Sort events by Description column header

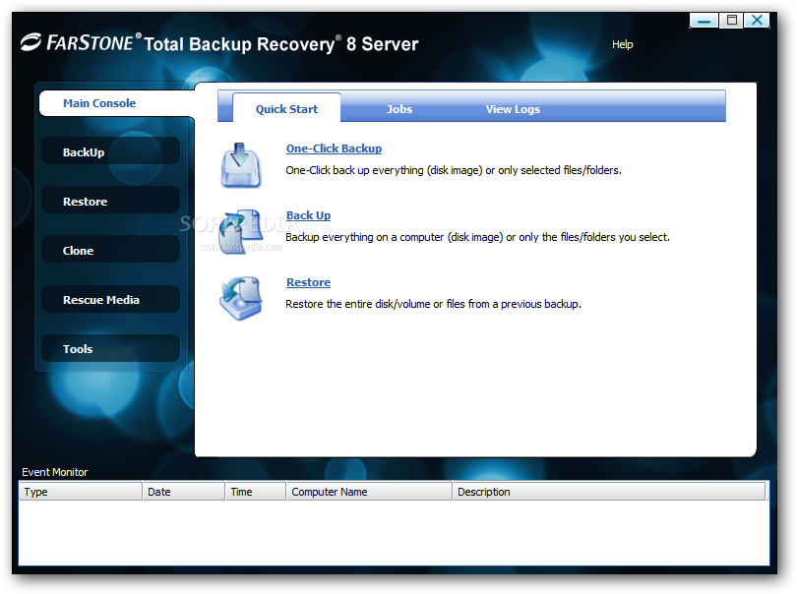[609, 492]
